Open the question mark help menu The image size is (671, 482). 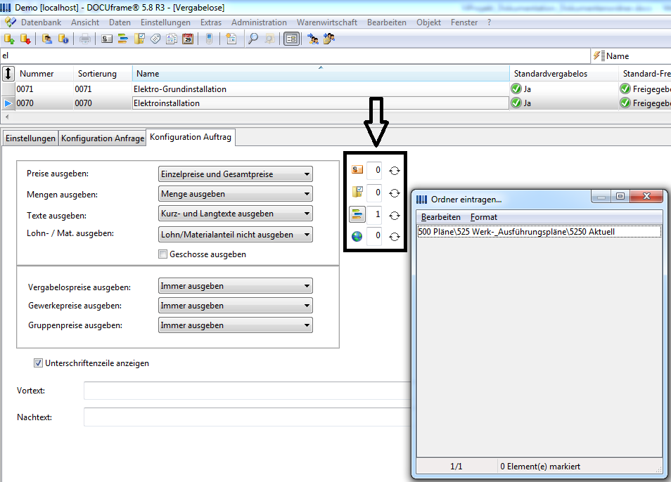pos(489,22)
